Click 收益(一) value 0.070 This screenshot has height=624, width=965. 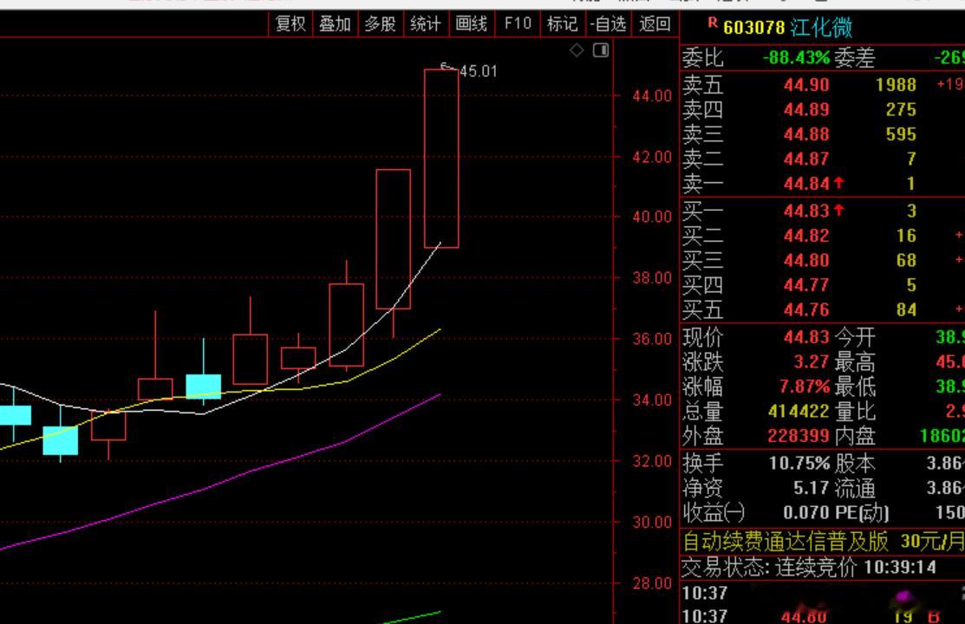[806, 512]
